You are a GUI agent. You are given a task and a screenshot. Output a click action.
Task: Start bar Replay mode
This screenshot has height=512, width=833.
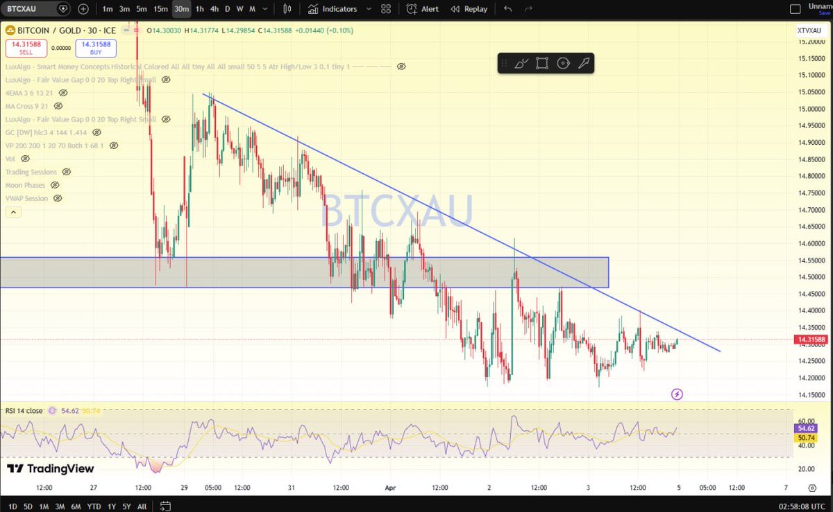pyautogui.click(x=469, y=9)
